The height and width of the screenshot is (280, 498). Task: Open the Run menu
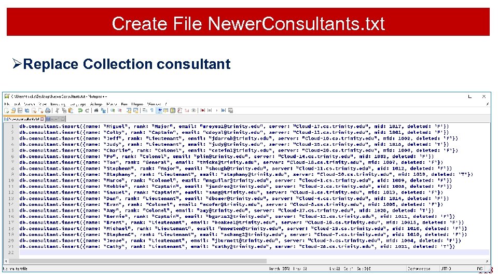(x=124, y=104)
